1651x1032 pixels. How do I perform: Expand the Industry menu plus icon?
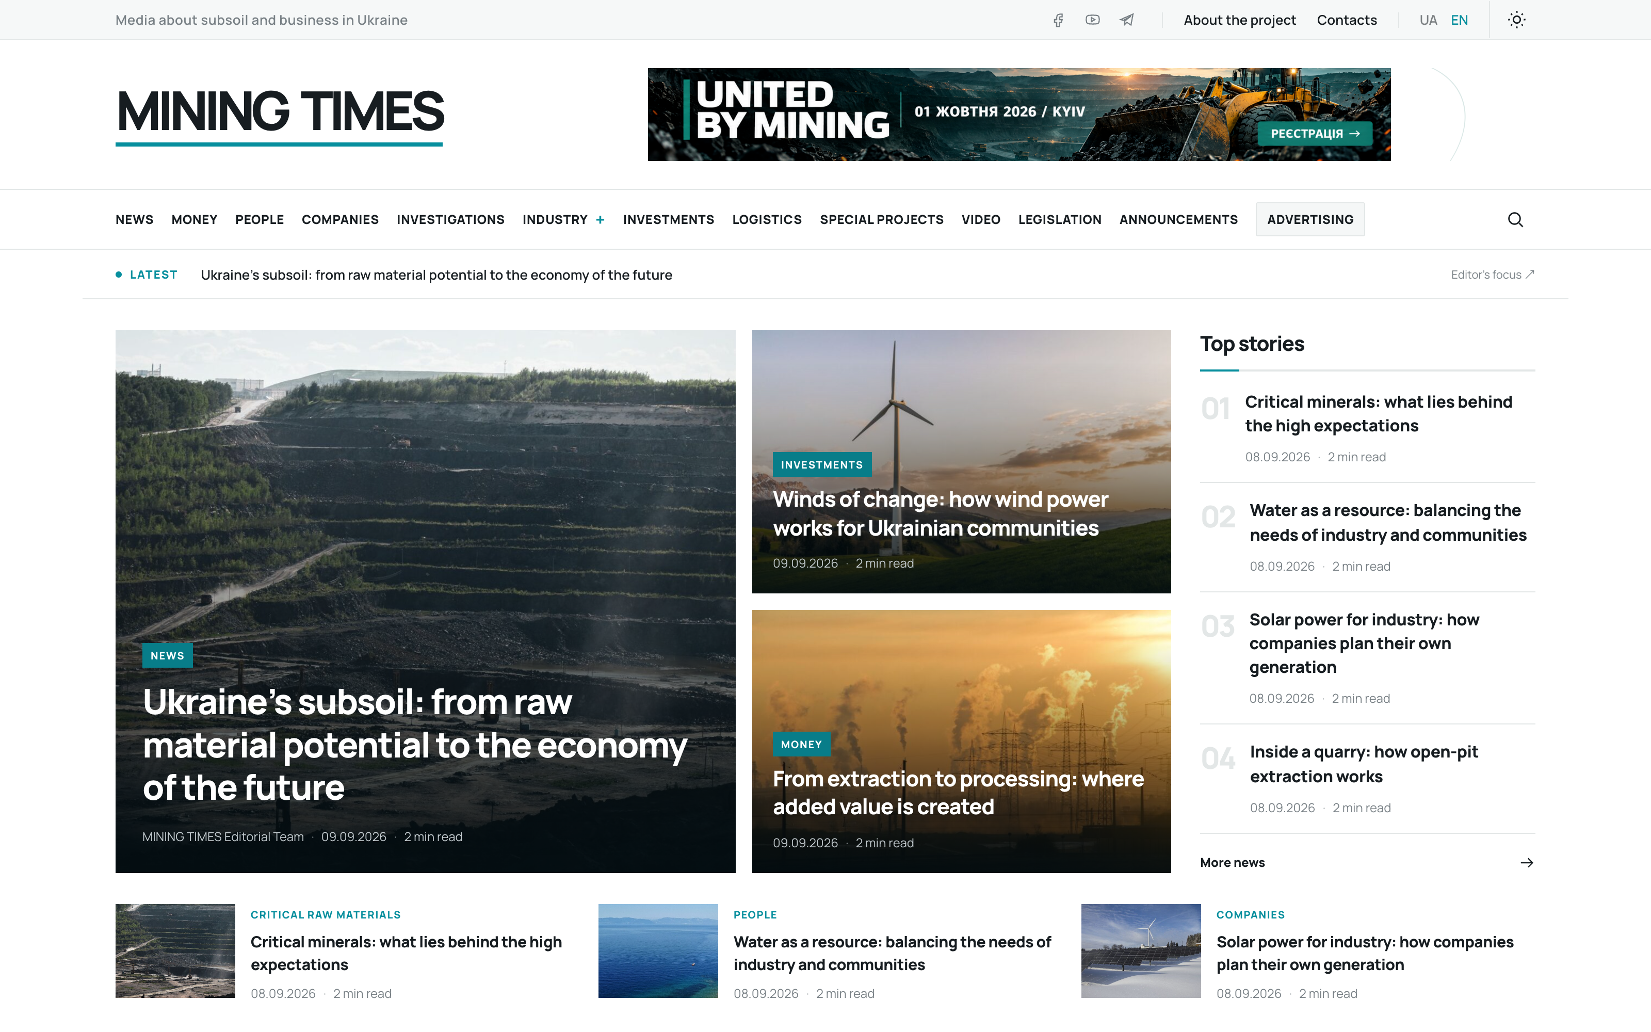click(x=601, y=220)
